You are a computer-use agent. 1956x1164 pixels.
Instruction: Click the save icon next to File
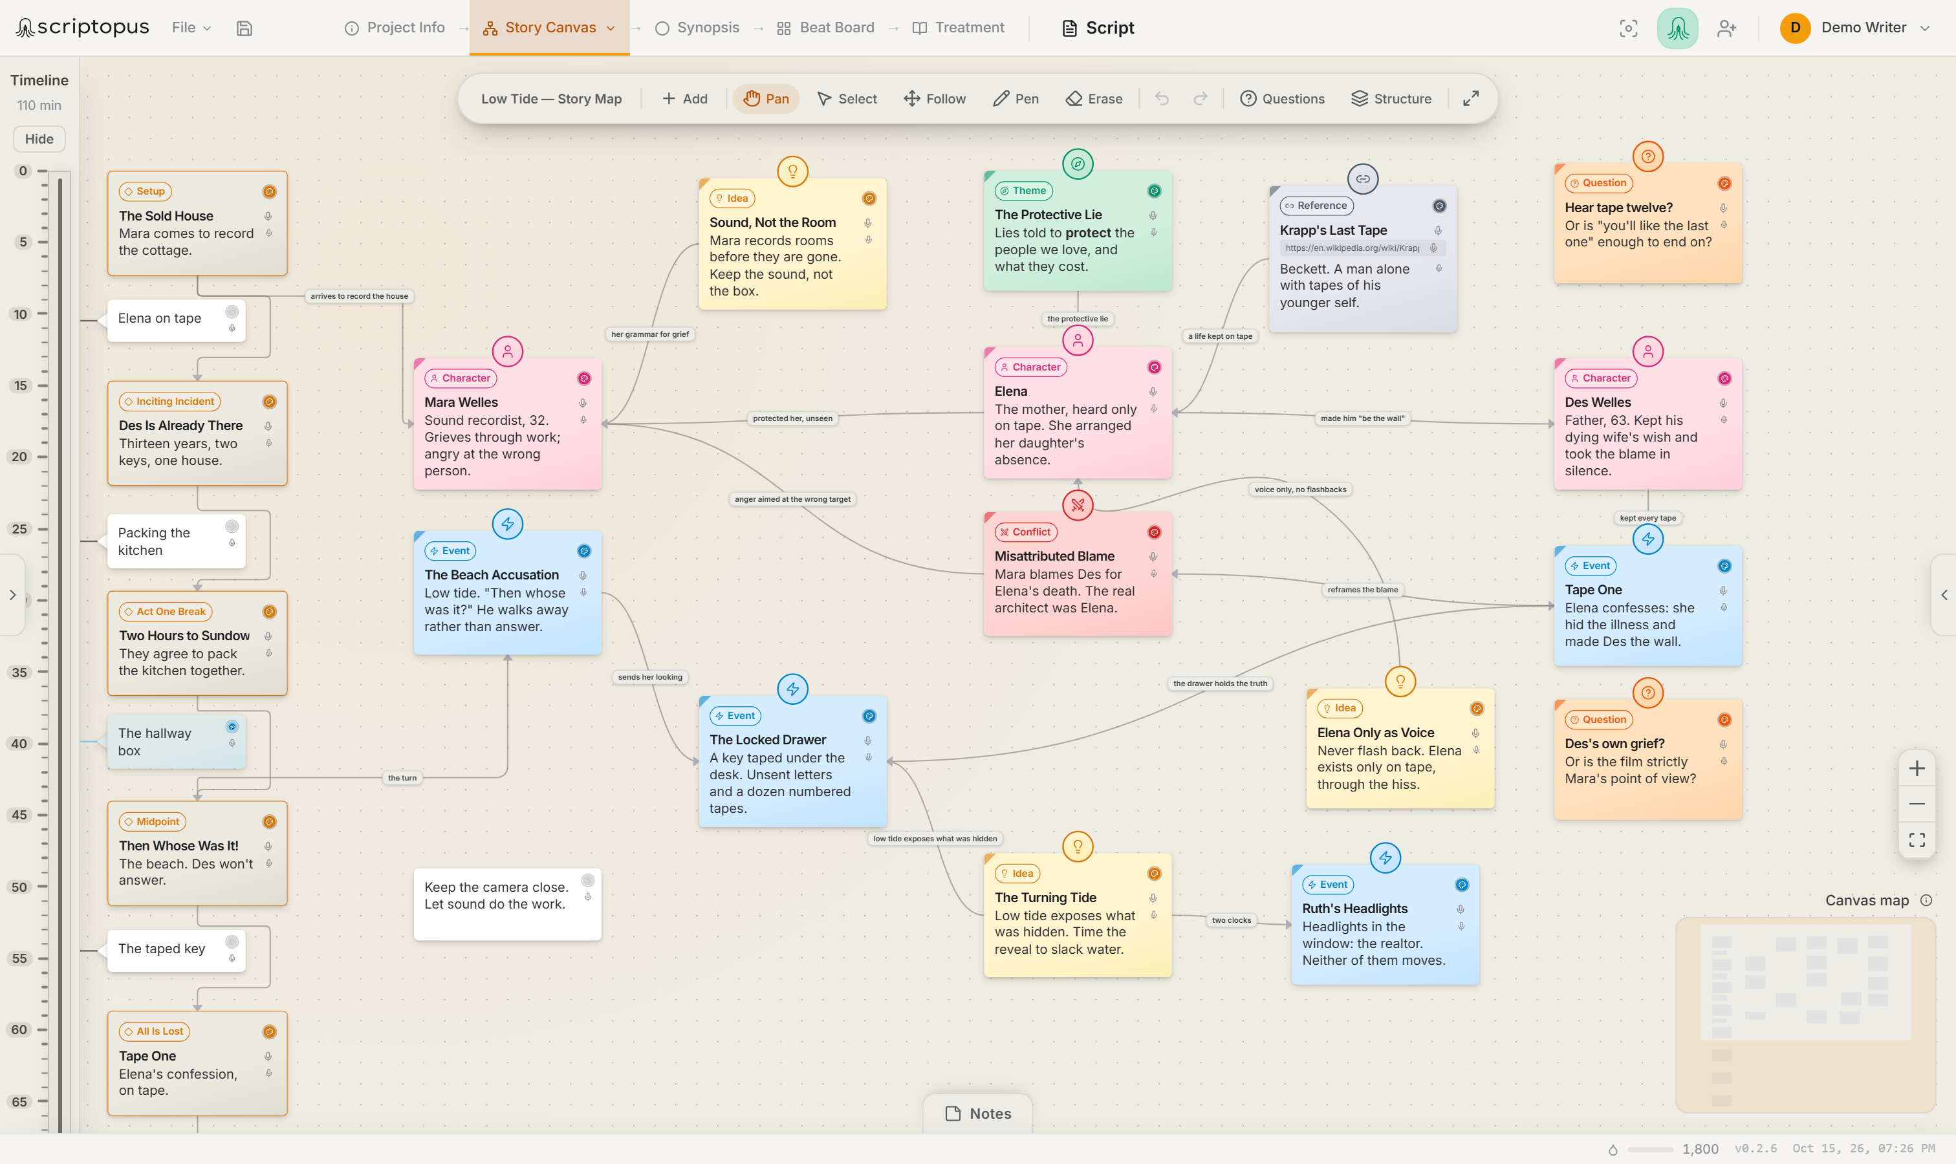tap(244, 28)
